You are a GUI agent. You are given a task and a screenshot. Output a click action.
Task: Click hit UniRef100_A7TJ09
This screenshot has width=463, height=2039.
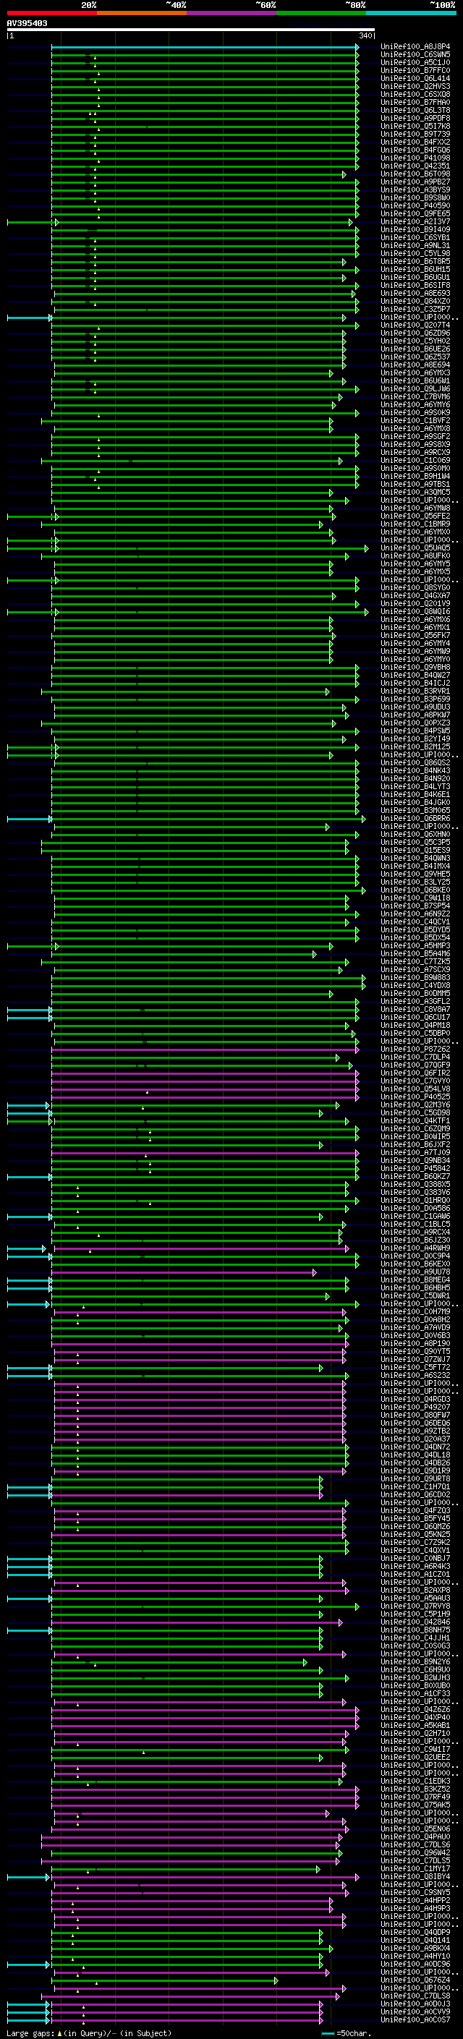pos(415,1152)
